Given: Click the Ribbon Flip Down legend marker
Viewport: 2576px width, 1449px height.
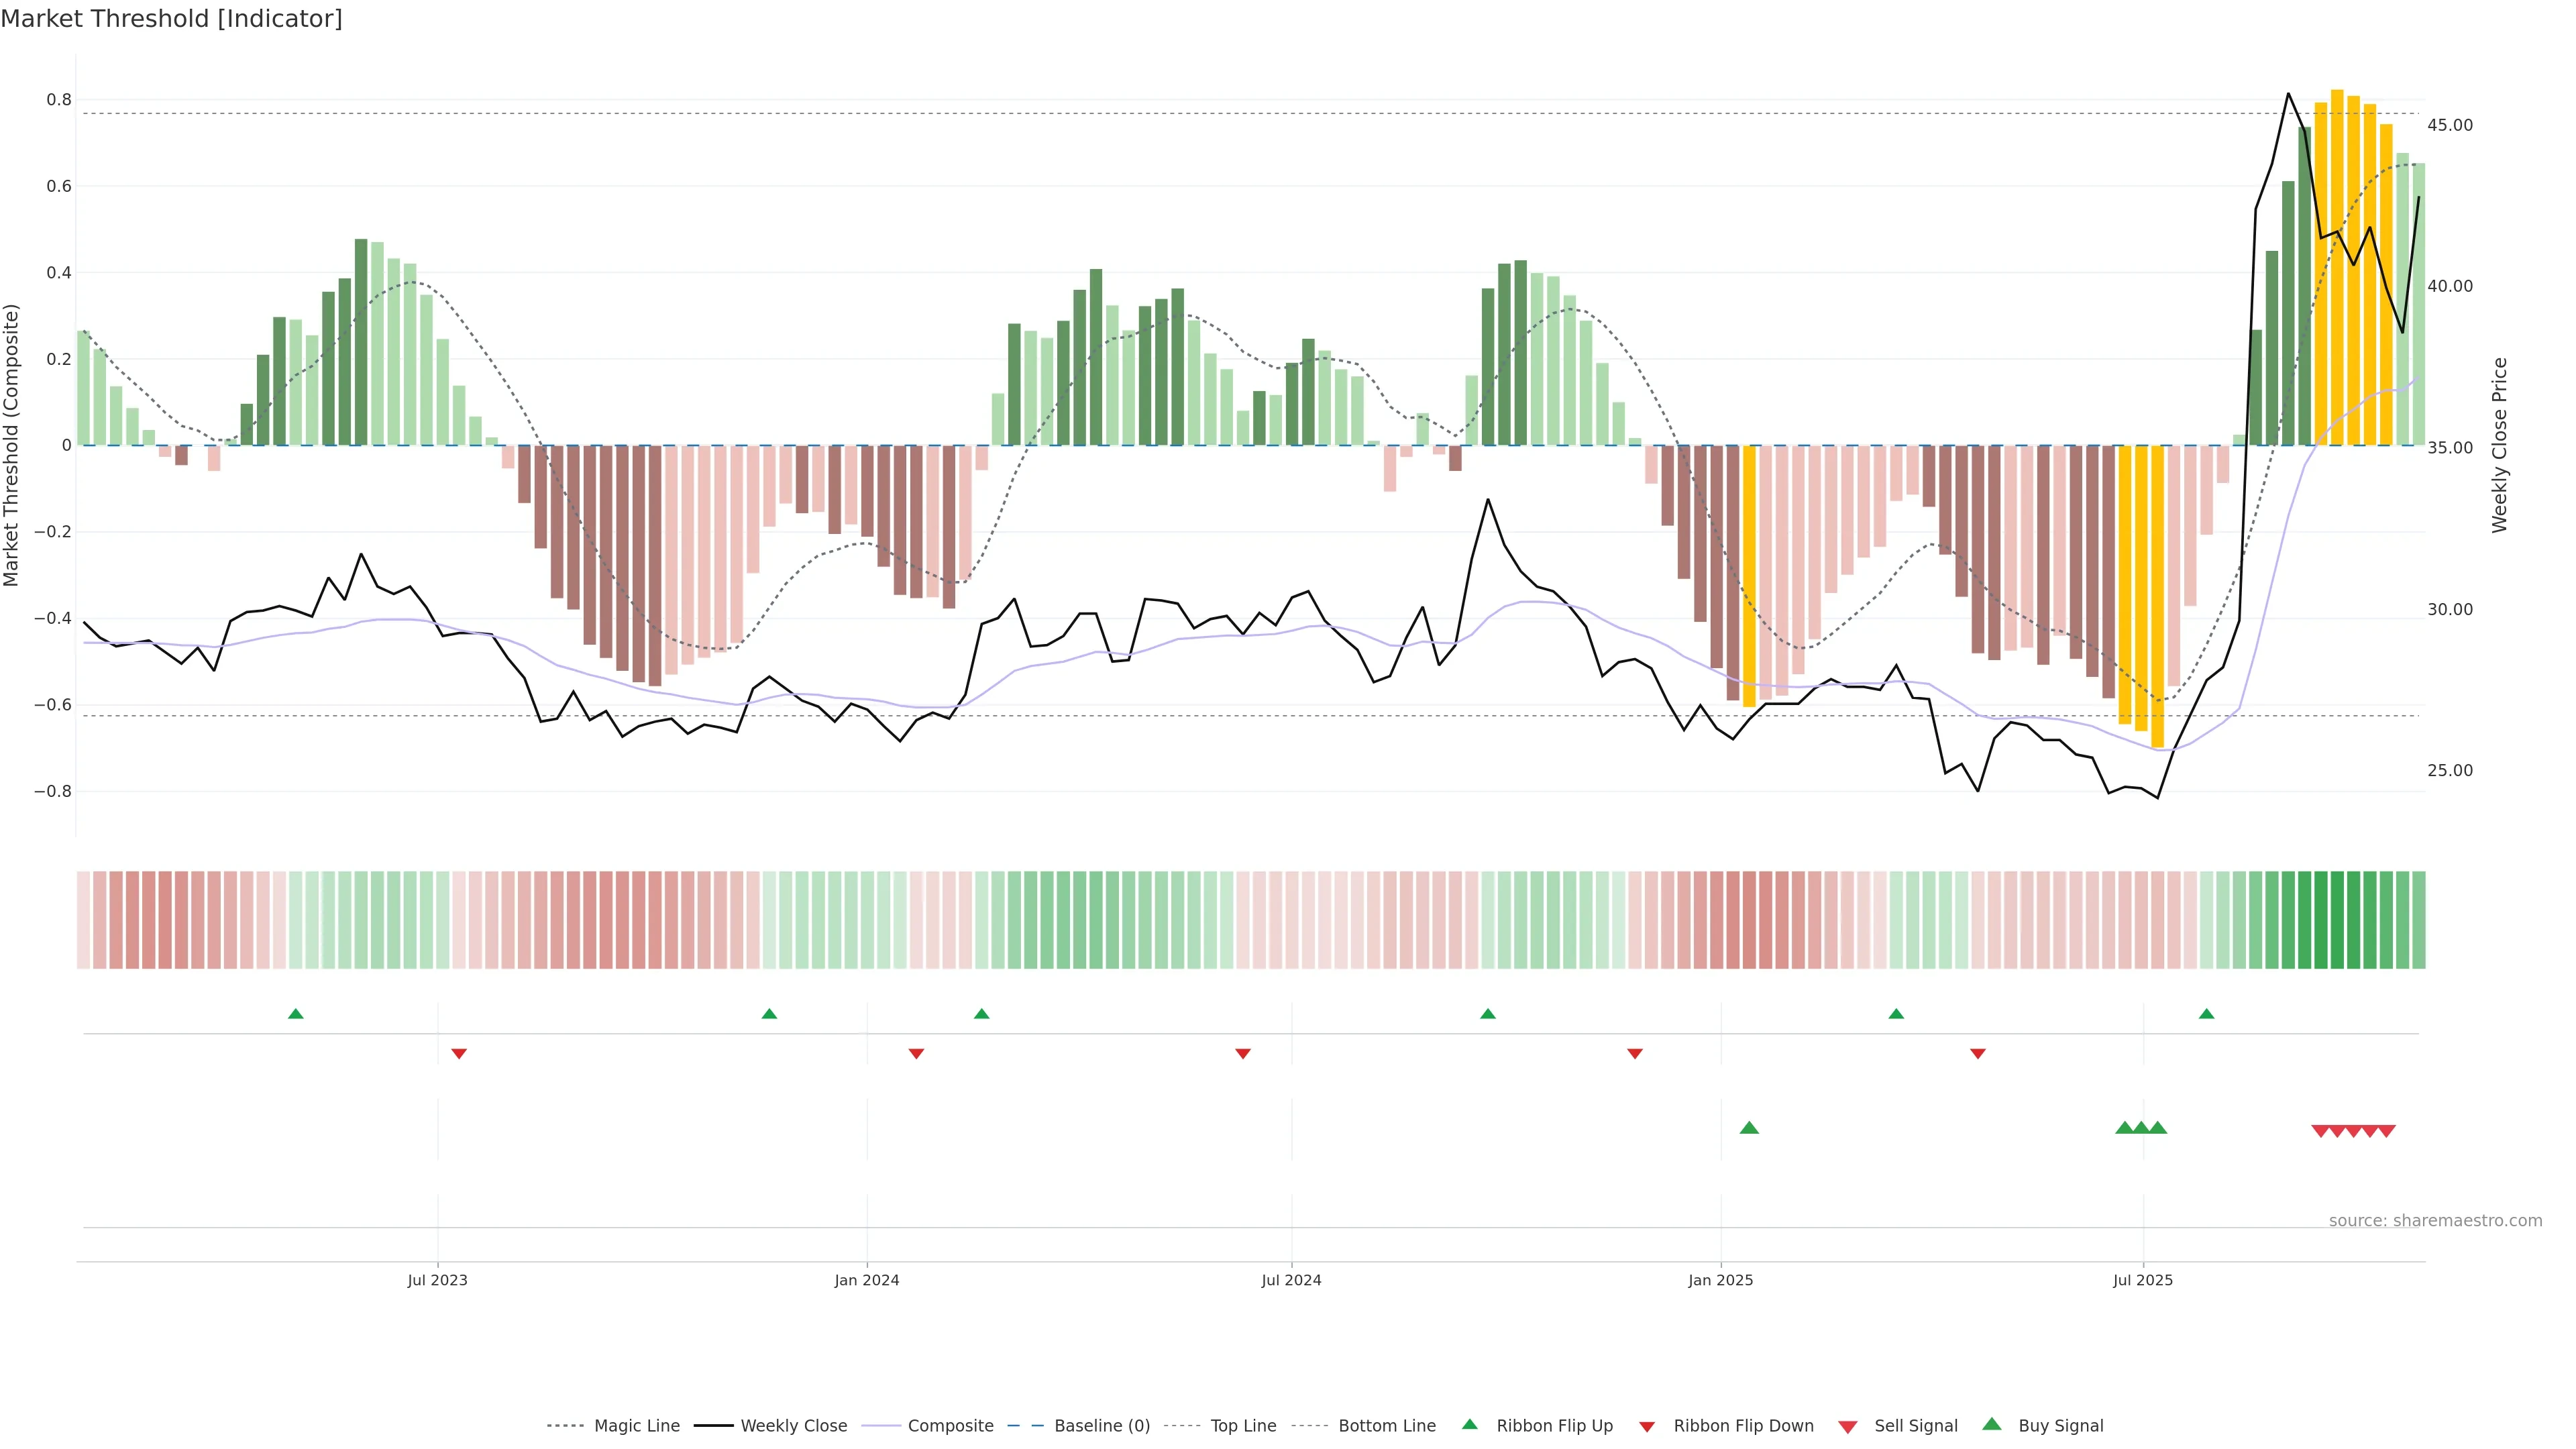Looking at the screenshot, I should 1647,1426.
